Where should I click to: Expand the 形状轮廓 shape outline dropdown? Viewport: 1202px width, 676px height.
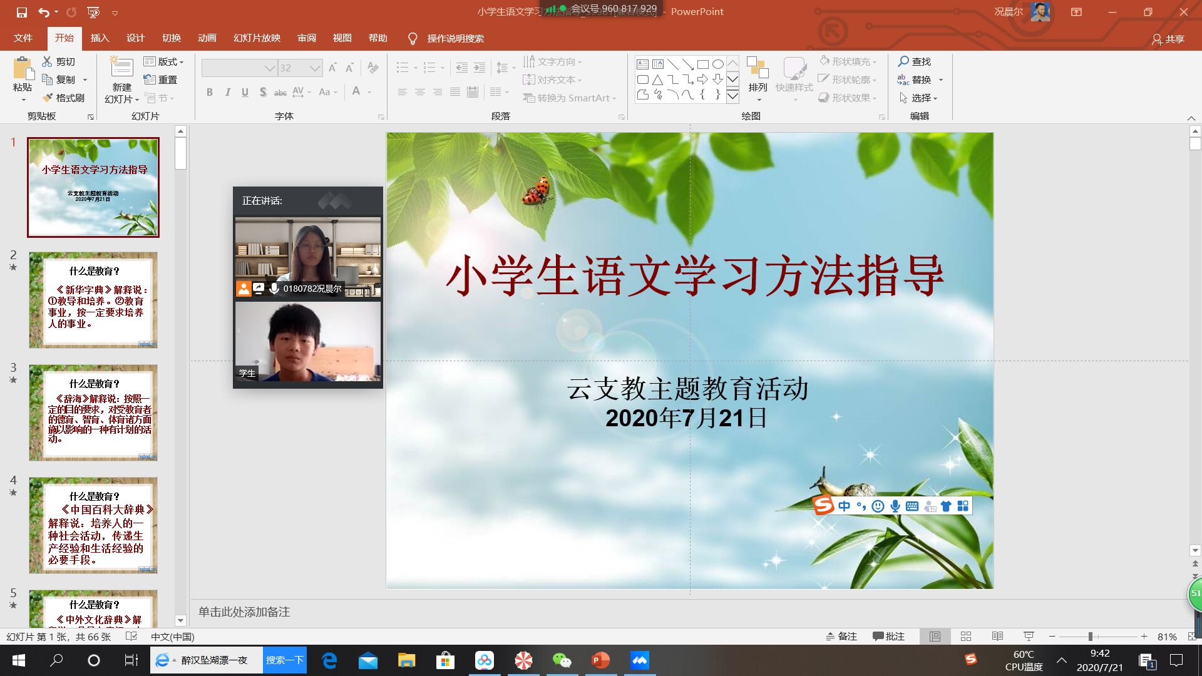[x=849, y=79]
